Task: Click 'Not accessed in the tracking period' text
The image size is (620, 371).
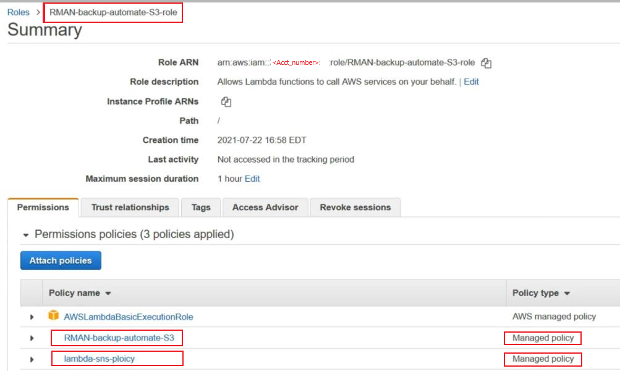Action: coord(286,160)
